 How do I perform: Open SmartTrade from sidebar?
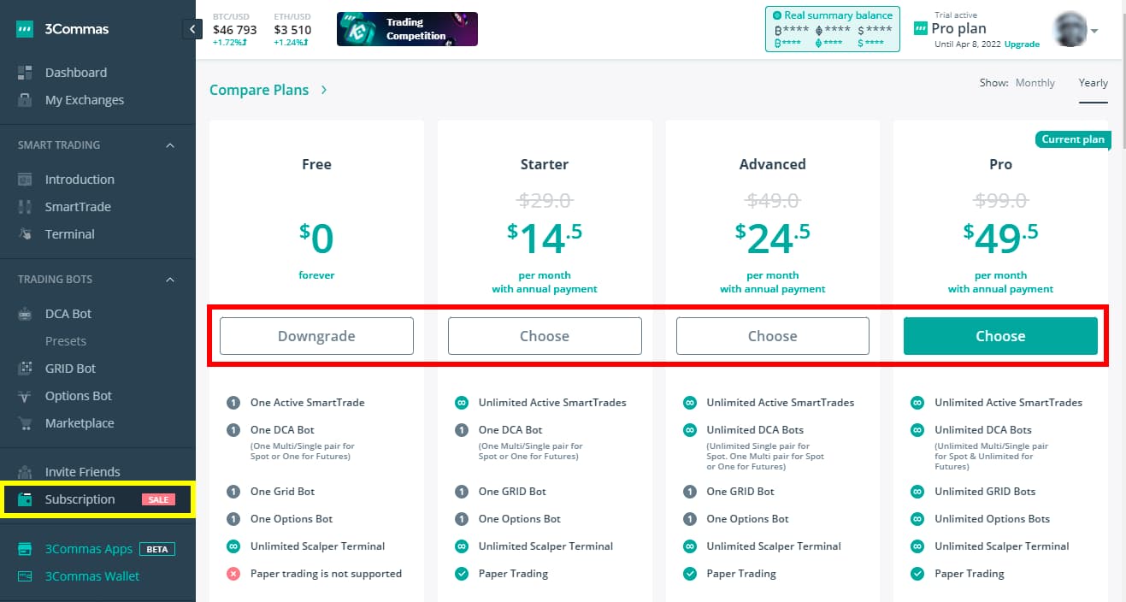(78, 207)
